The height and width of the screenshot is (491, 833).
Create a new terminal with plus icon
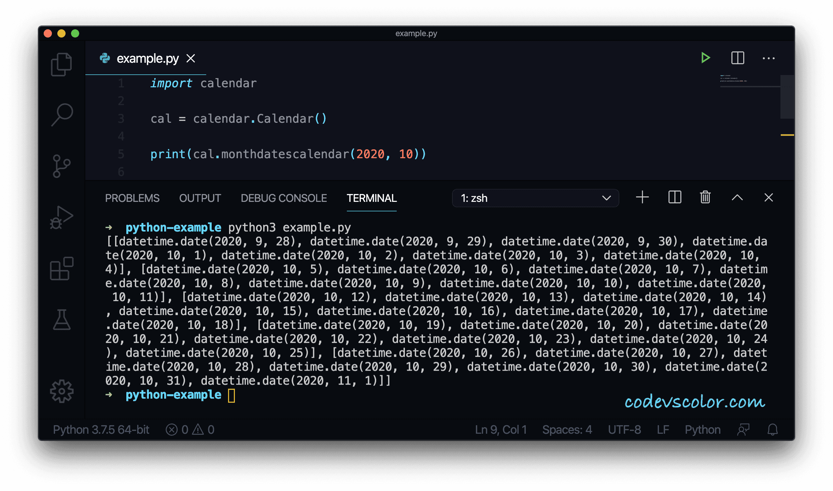coord(642,197)
